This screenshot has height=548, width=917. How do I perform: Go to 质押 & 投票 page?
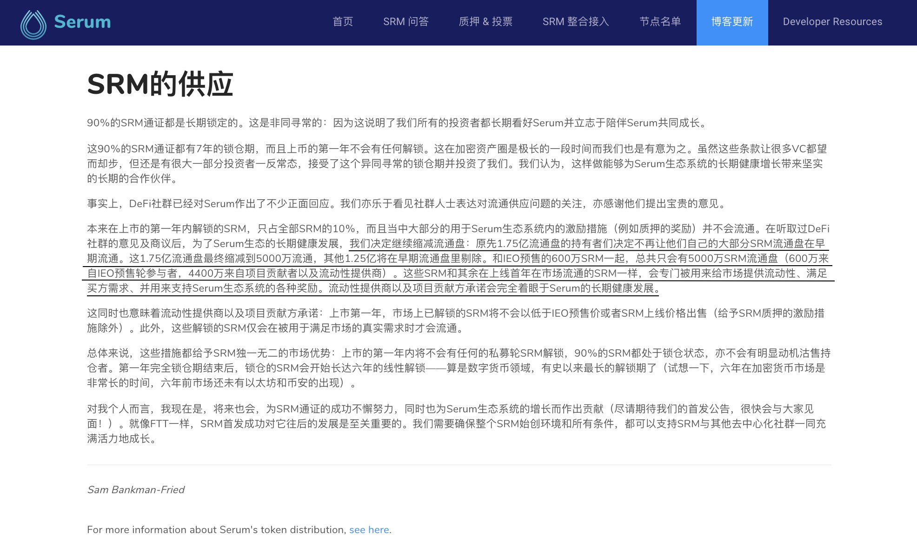[x=485, y=22]
